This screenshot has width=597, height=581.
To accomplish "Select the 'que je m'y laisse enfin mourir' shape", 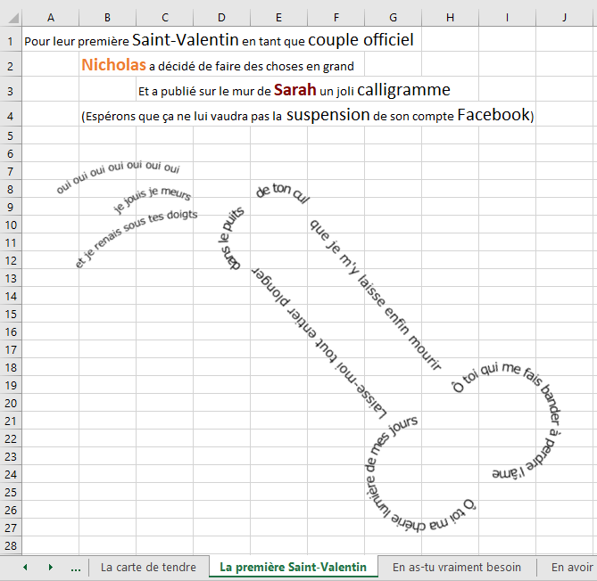I will tap(375, 293).
